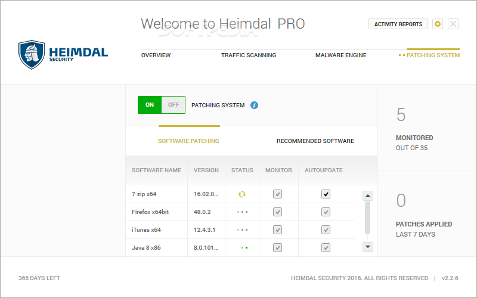Toggle Monitor checkbox for 7-zip x64

pyautogui.click(x=277, y=194)
